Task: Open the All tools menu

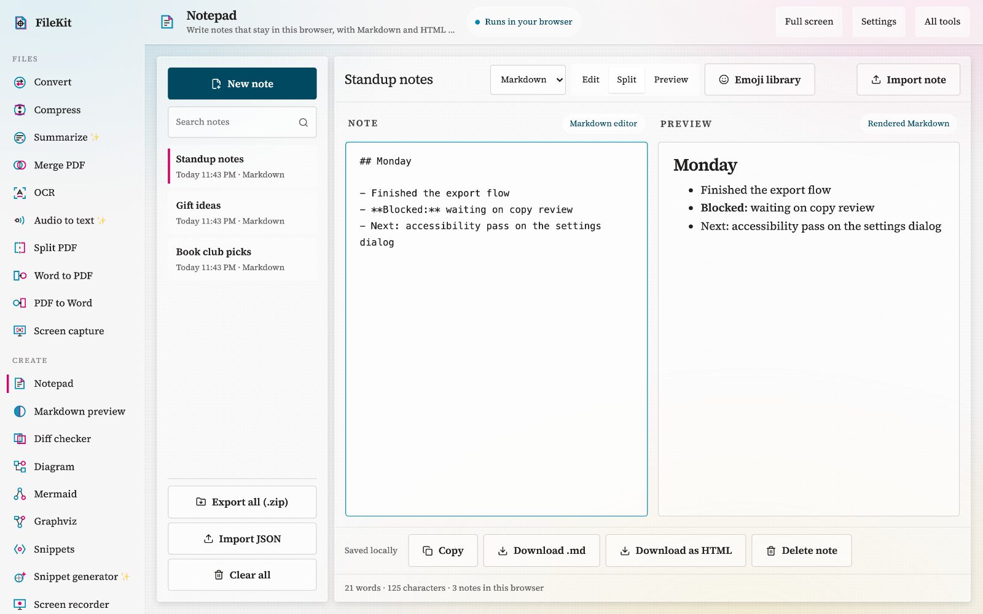Action: tap(942, 21)
